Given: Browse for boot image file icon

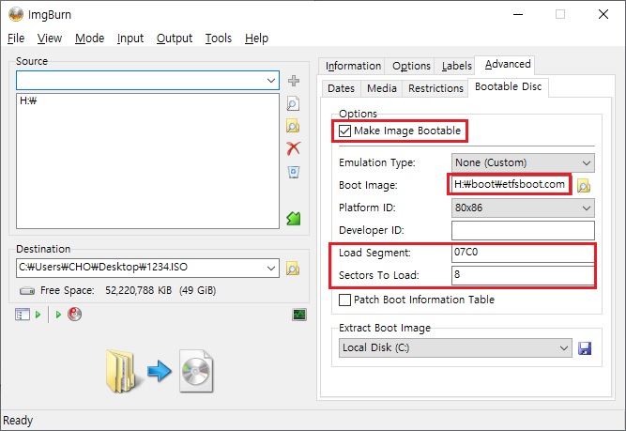Looking at the screenshot, I should (584, 186).
